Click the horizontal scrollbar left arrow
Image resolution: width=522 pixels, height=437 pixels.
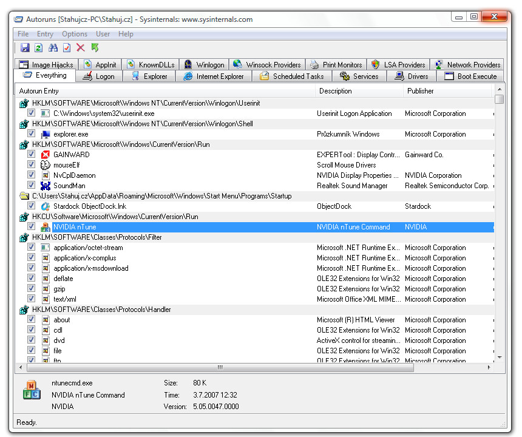tap(21, 367)
